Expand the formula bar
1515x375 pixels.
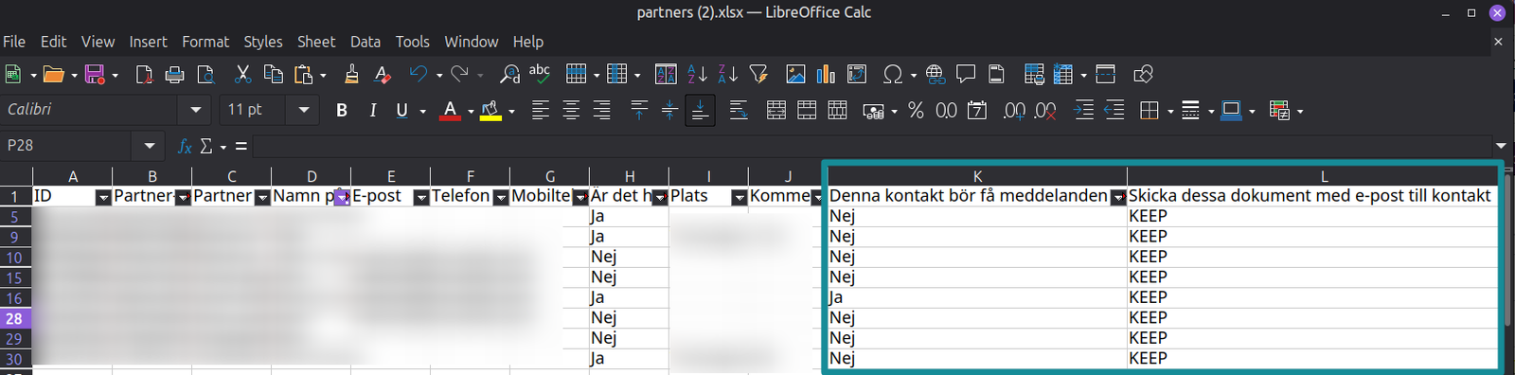pyautogui.click(x=1501, y=146)
